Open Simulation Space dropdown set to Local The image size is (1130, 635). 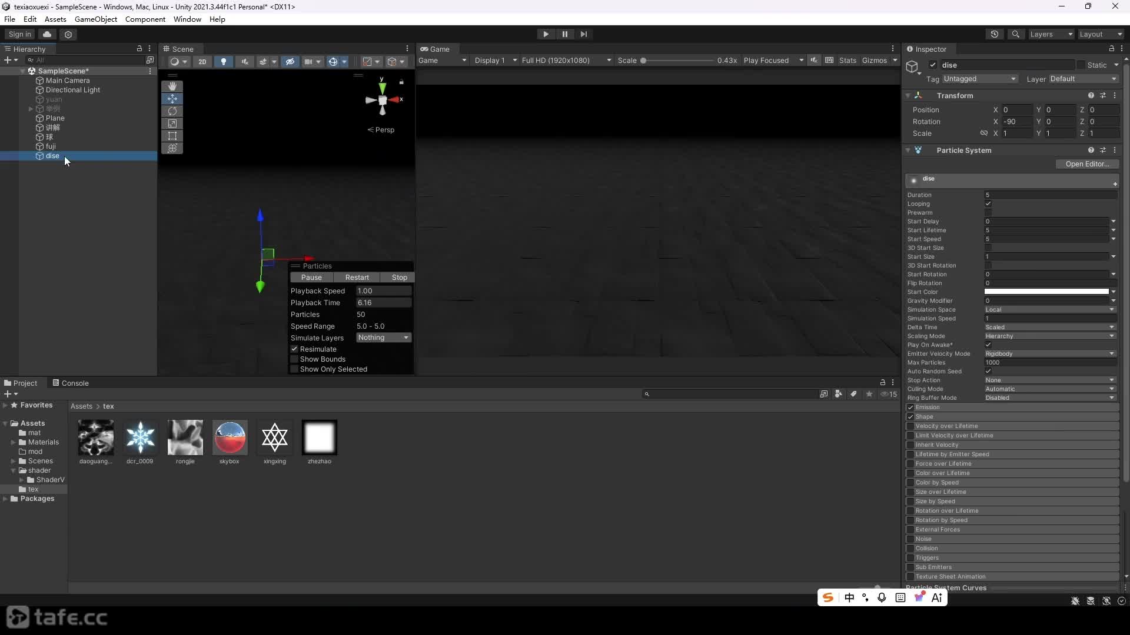point(1050,309)
